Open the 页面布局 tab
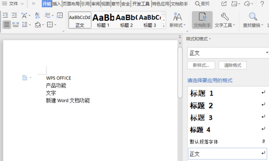The width and height of the screenshot is (269, 161). tap(71, 4)
